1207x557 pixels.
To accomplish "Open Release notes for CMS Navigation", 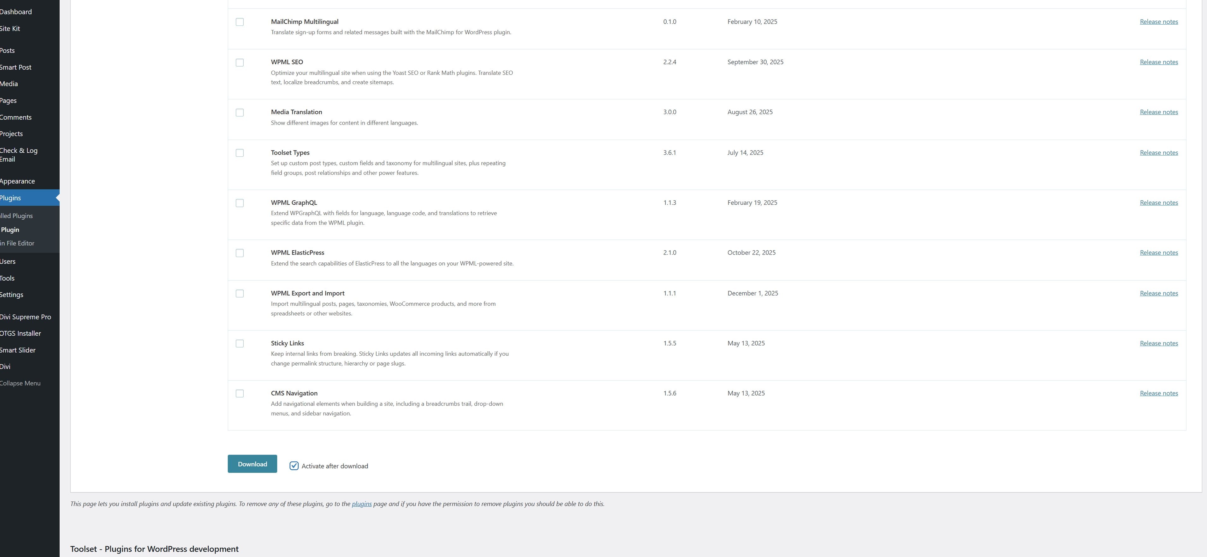I will pos(1158,394).
